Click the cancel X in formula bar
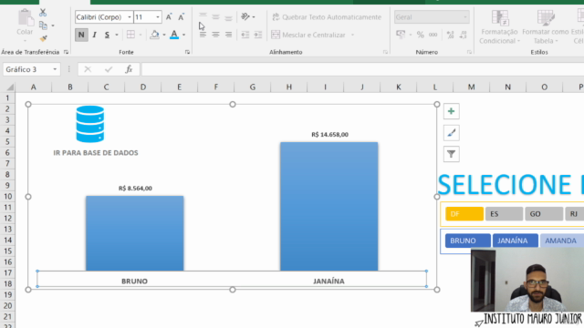Image resolution: width=584 pixels, height=328 pixels. tap(88, 69)
